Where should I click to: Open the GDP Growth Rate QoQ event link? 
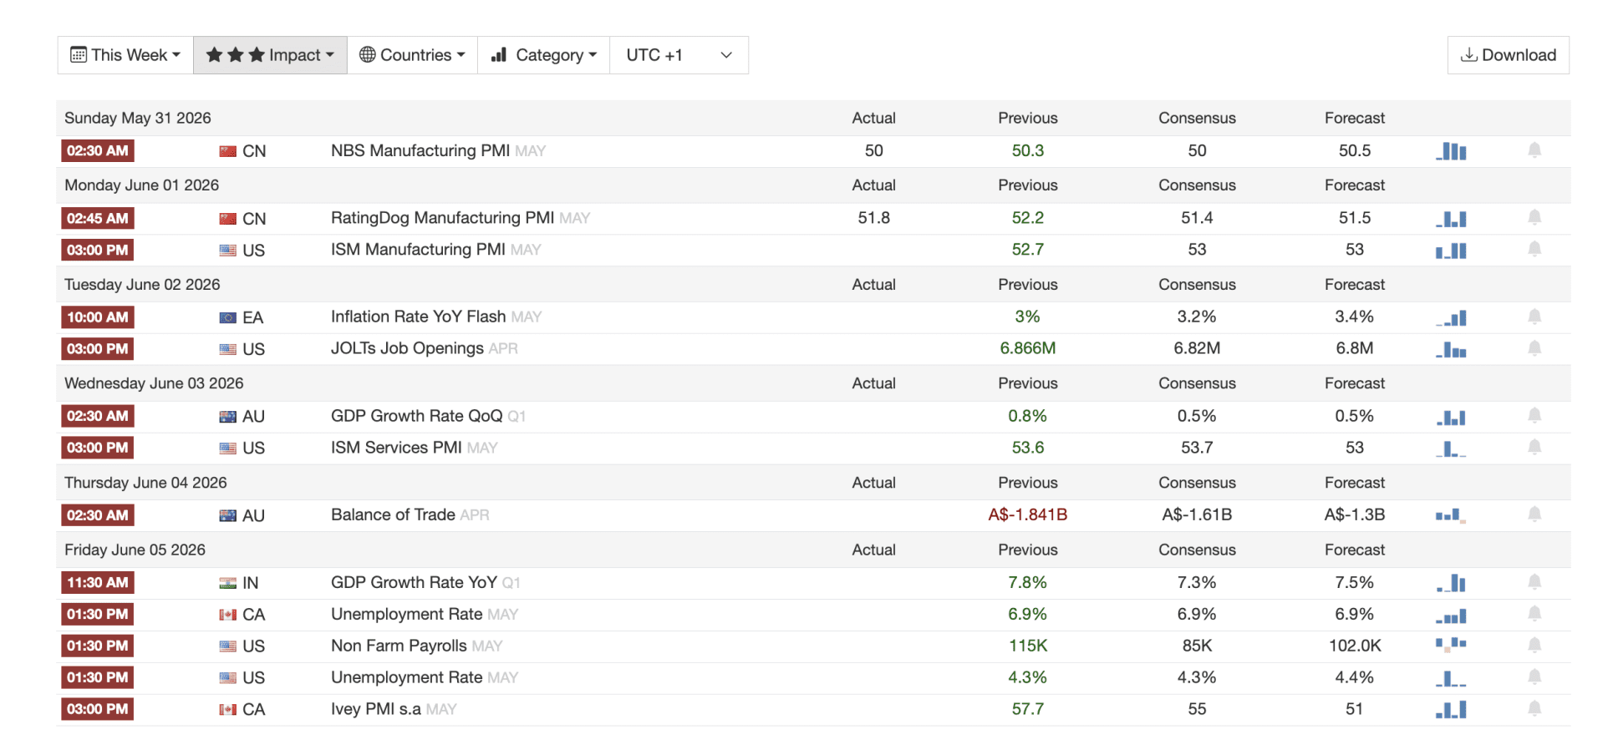pos(416,416)
